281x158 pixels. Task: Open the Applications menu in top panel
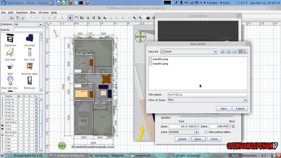point(15,3)
